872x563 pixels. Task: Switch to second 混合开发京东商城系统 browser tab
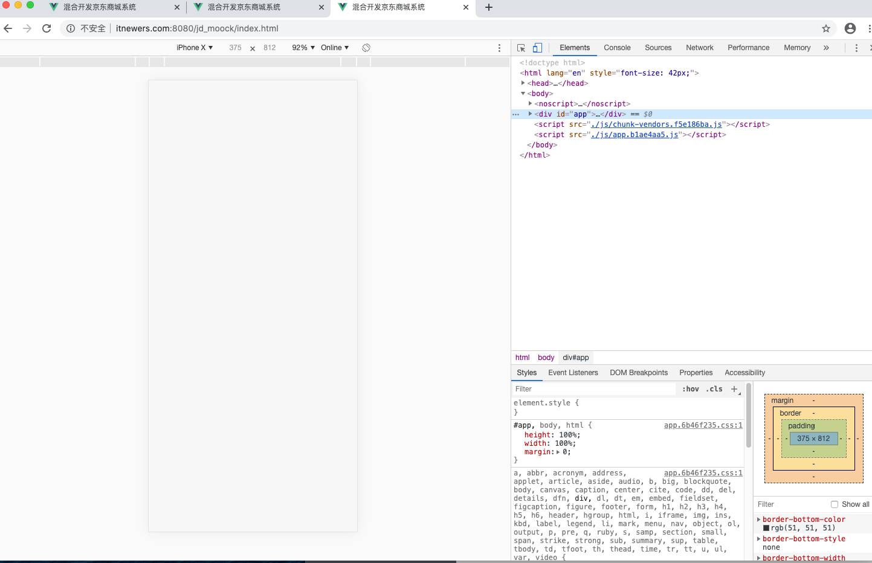(x=244, y=7)
